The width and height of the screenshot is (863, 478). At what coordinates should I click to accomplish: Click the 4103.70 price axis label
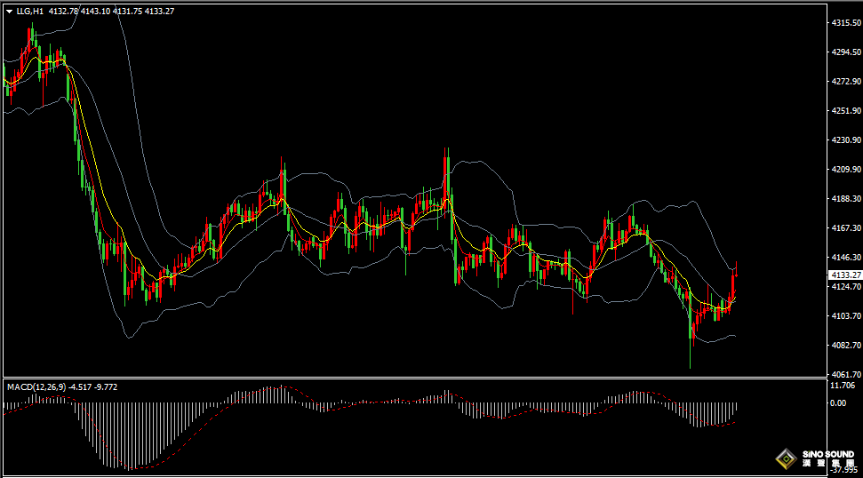pyautogui.click(x=846, y=315)
